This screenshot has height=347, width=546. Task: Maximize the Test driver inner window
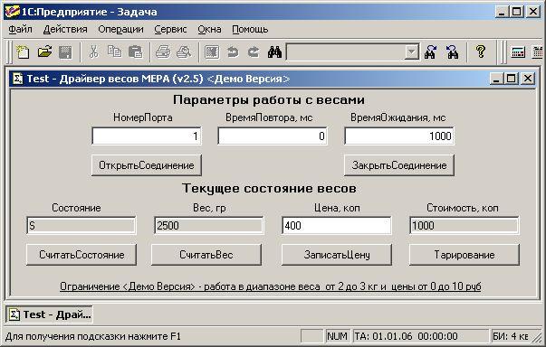511,79
